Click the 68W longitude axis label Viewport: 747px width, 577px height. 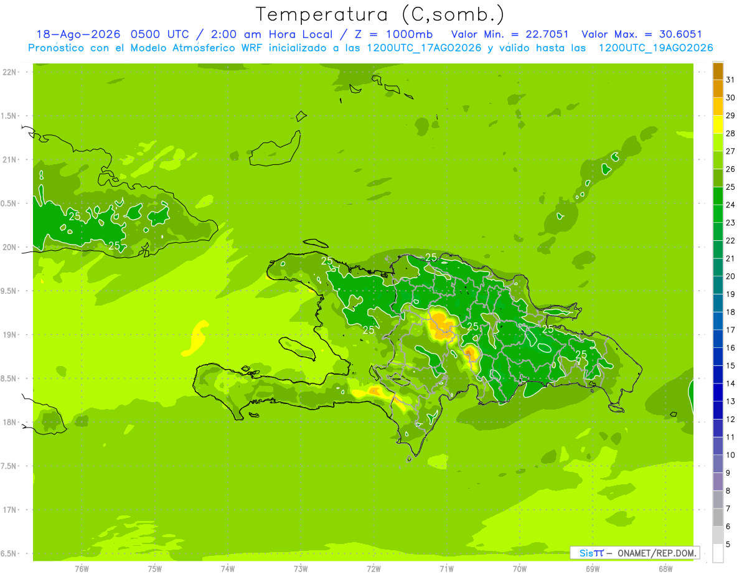pos(665,569)
